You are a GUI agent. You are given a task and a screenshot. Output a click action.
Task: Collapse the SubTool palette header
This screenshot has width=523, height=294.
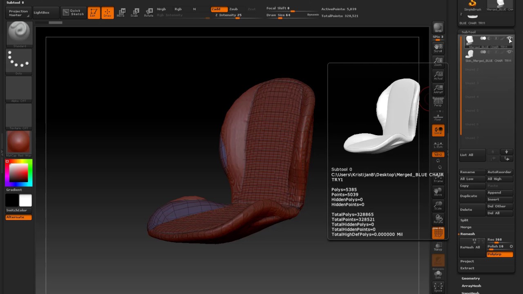tap(469, 32)
